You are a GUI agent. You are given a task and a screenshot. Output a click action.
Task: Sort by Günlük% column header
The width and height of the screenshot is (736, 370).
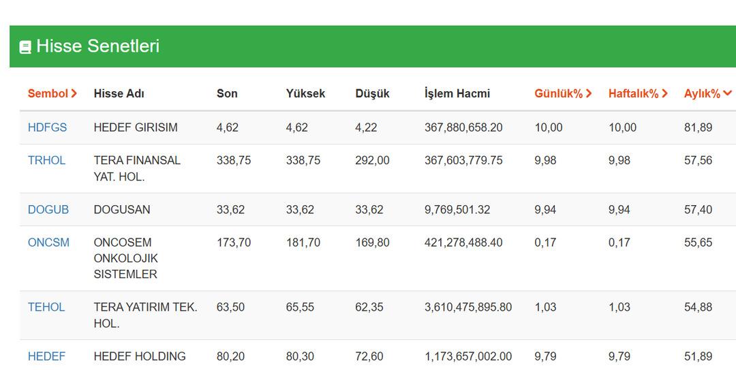[x=563, y=94]
